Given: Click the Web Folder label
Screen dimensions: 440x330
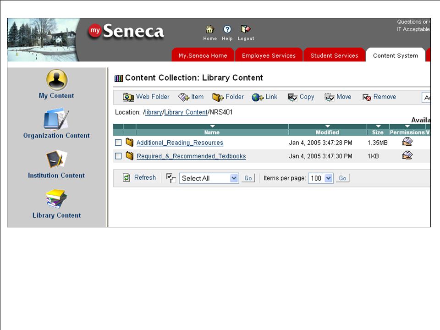Looking at the screenshot, I should 153,97.
